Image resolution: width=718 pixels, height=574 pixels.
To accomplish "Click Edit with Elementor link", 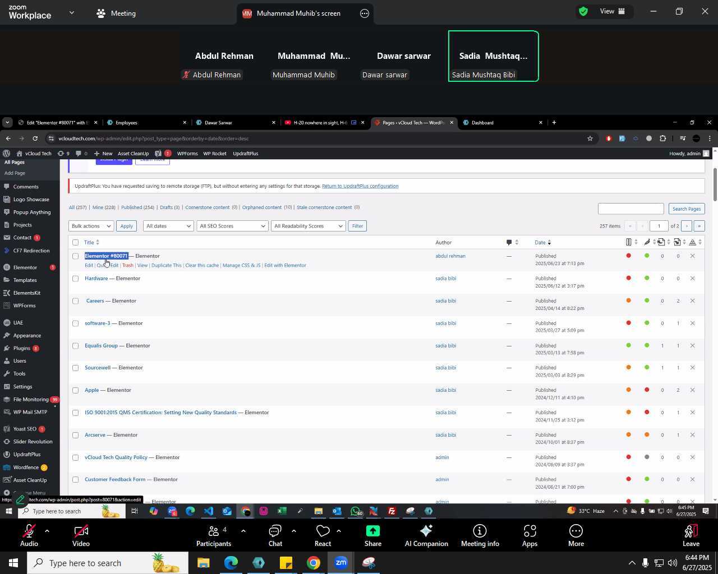I will pos(285,265).
